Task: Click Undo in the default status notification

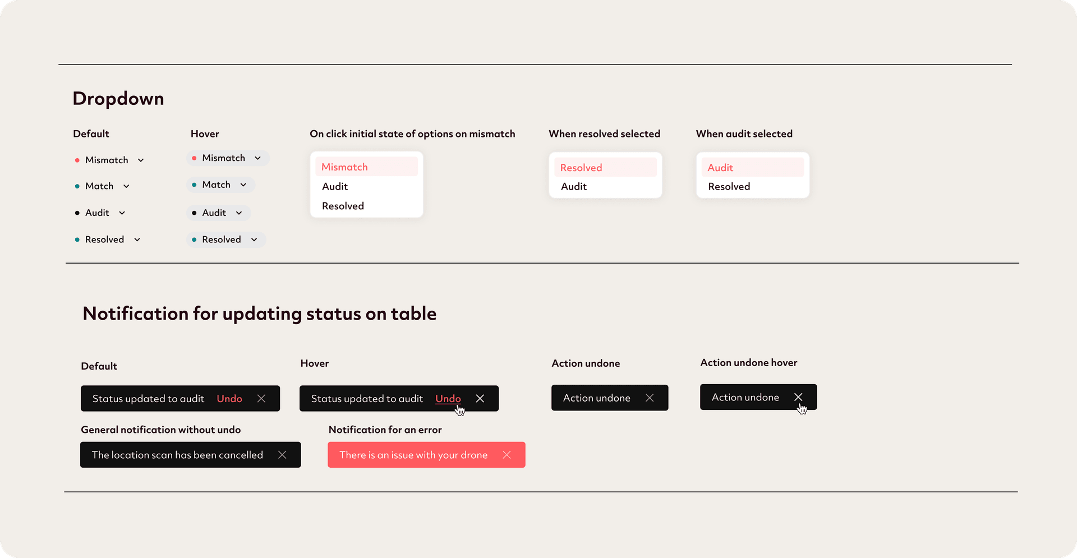Action: tap(229, 399)
